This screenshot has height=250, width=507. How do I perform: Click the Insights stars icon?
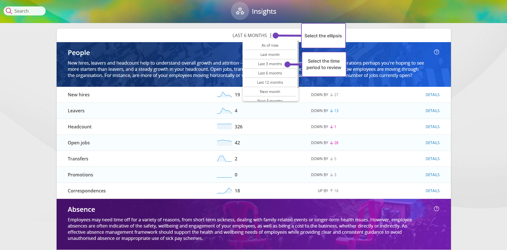point(240,11)
